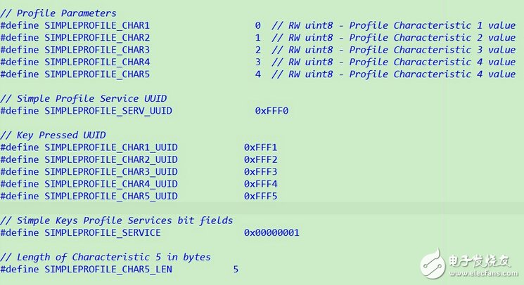Select the SIMPLEPROFILE_CHAR1_UUID identifier
524x285 pixels.
point(111,147)
